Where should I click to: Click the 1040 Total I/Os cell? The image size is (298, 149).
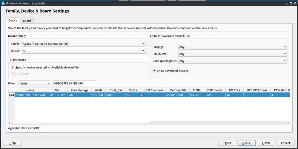click(x=116, y=95)
